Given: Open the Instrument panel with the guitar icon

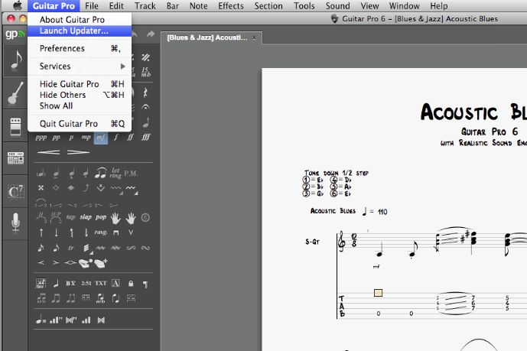Looking at the screenshot, I should (15, 93).
